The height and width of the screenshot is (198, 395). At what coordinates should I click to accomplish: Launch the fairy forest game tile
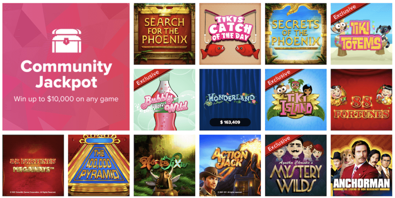(x=164, y=166)
